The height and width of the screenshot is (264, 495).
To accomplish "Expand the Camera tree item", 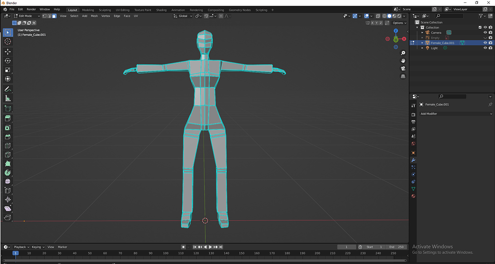I will pos(422,32).
